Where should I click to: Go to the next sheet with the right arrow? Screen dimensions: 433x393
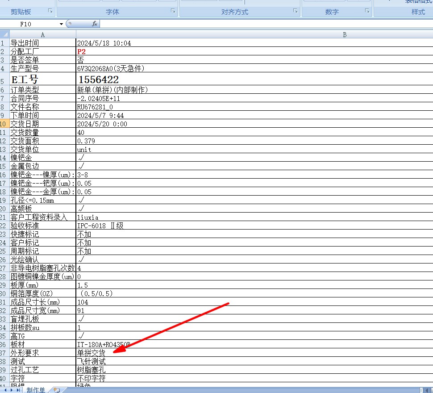point(12,390)
